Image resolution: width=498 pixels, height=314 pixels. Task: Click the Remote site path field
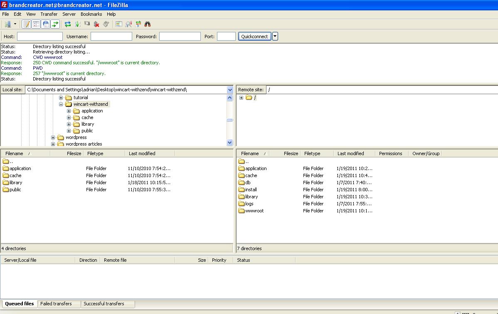click(x=382, y=90)
